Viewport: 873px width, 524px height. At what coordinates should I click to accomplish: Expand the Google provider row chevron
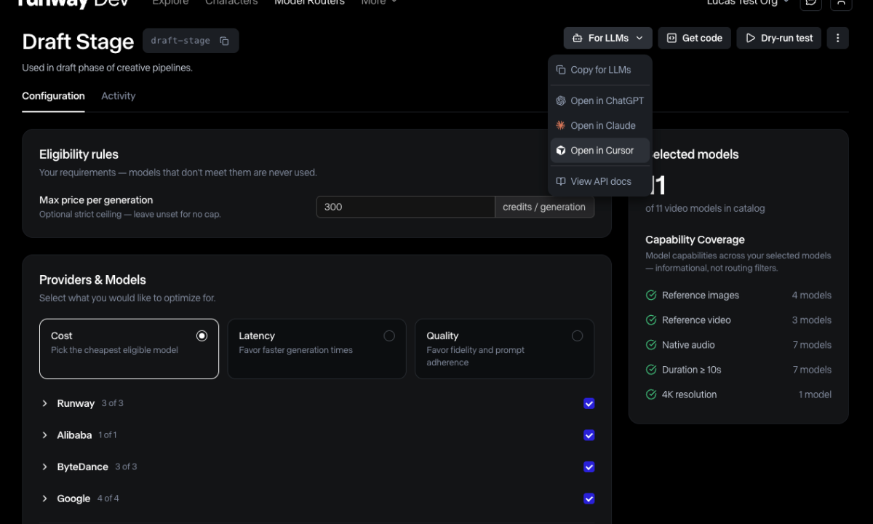[x=44, y=499]
